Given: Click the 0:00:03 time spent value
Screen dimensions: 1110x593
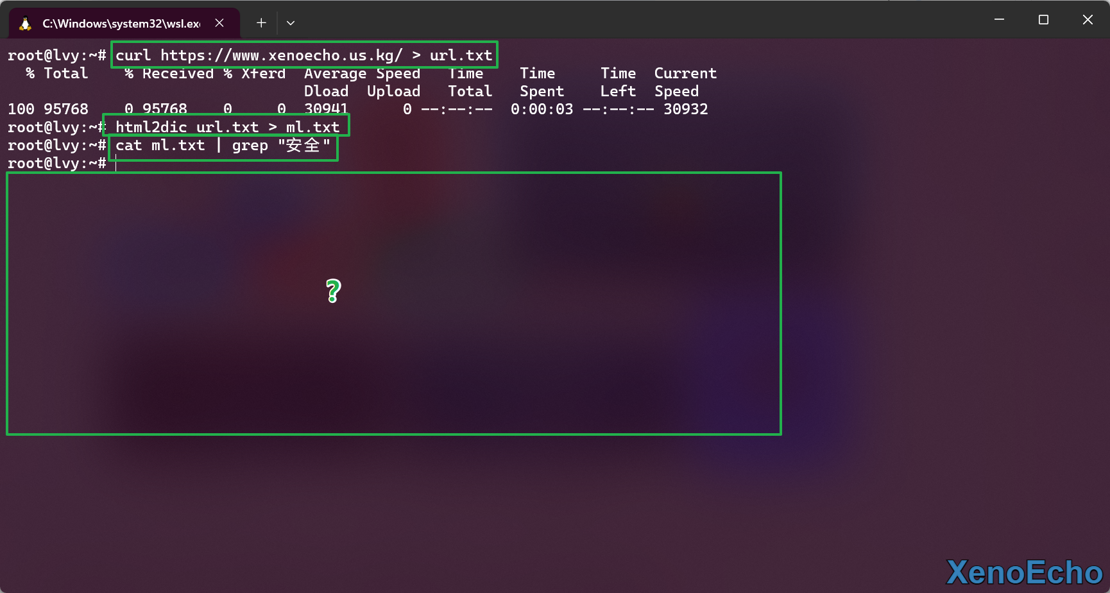Looking at the screenshot, I should [x=542, y=109].
